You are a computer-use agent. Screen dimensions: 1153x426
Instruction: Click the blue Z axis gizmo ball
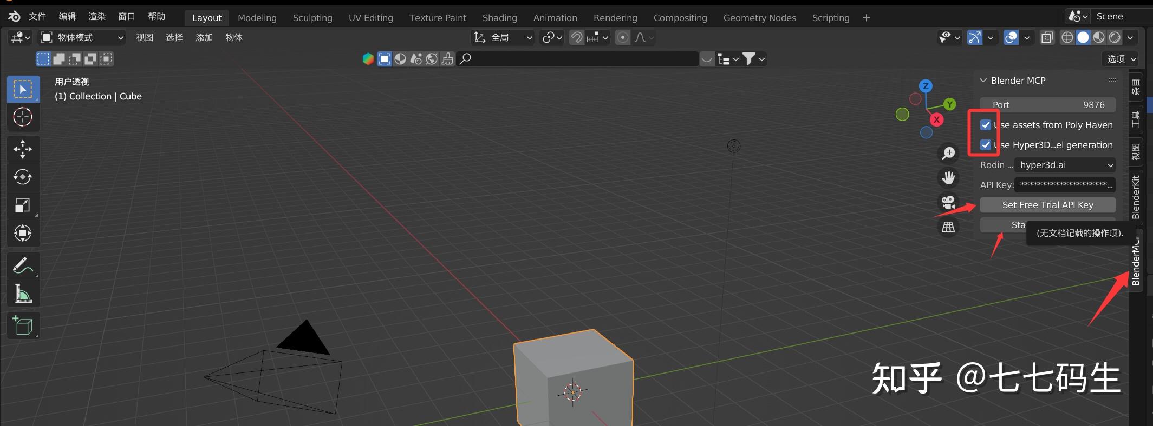click(926, 86)
